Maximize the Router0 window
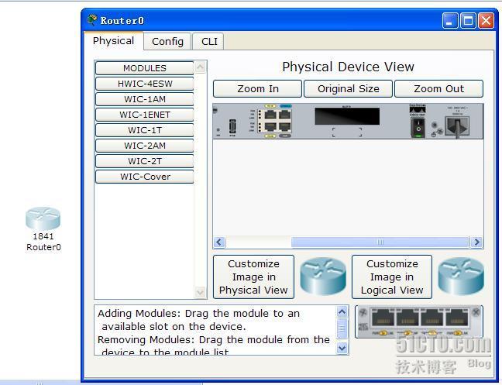Screen dimensions: 502x385 (468, 21)
